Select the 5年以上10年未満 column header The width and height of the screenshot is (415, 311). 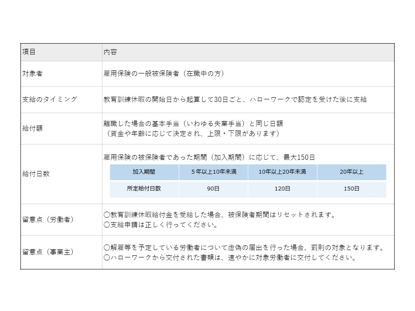click(x=213, y=172)
